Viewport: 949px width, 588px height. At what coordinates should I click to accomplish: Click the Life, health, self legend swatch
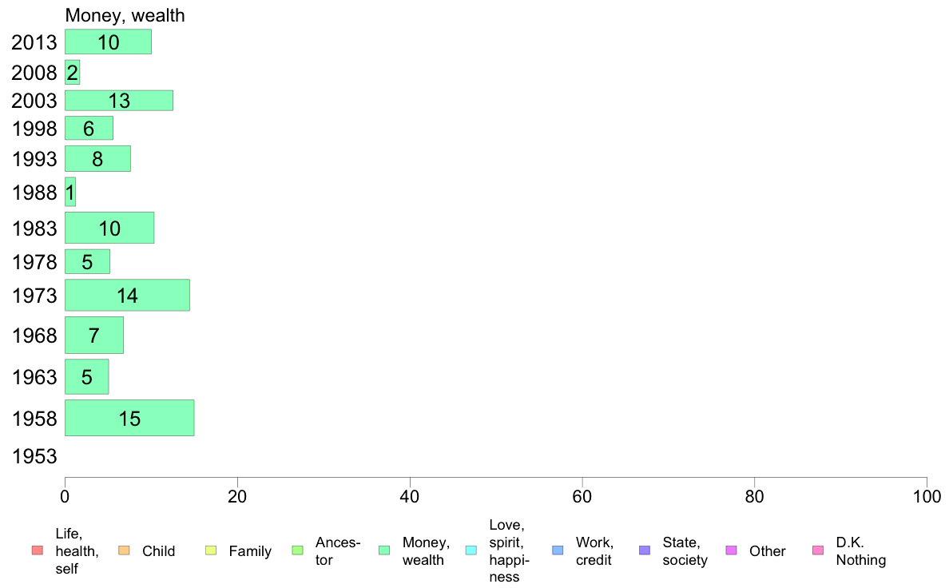click(37, 550)
